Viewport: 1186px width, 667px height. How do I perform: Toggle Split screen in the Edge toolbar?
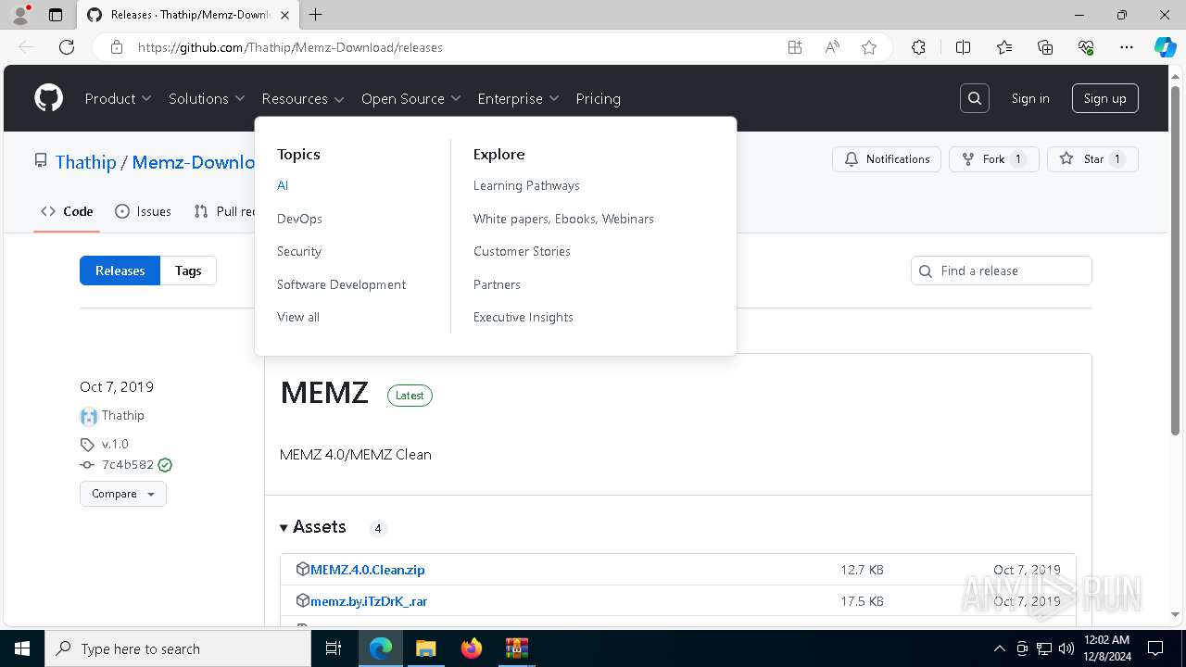[963, 47]
